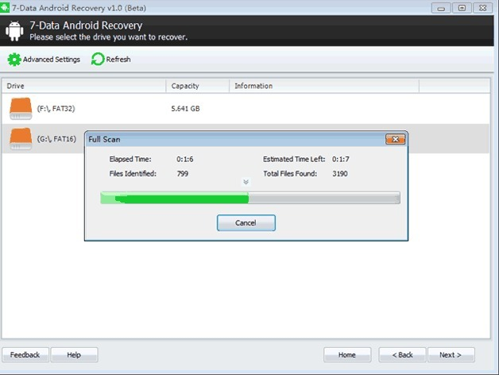Click the Files Identified value 799

pyautogui.click(x=182, y=174)
